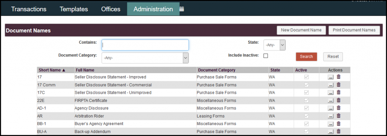Enable the Include Inactive checkbox
This screenshot has height=136, width=387.
tap(266, 56)
